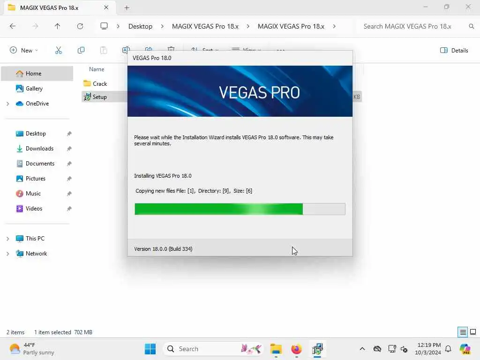The width and height of the screenshot is (480, 360).
Task: Click the search magnifier icon in Explorer
Action: pos(472,26)
